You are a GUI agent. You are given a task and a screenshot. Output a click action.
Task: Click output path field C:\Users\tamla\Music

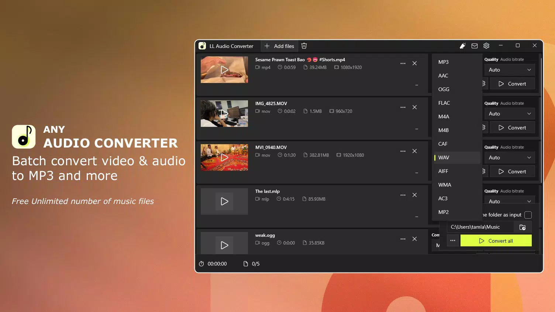[x=480, y=227]
